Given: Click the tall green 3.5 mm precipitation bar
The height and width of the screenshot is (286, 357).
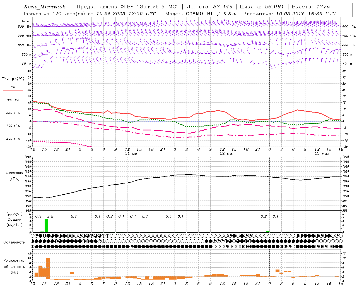Looking at the screenshot, I should click(46, 226).
